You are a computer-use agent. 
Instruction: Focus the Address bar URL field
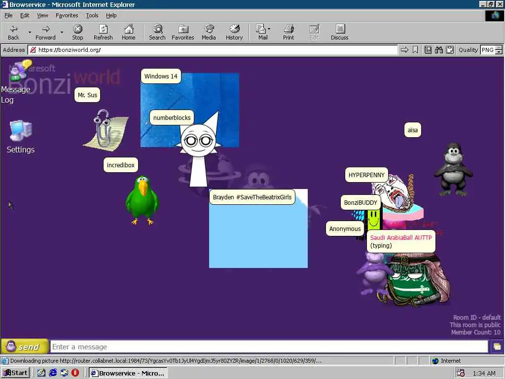213,50
